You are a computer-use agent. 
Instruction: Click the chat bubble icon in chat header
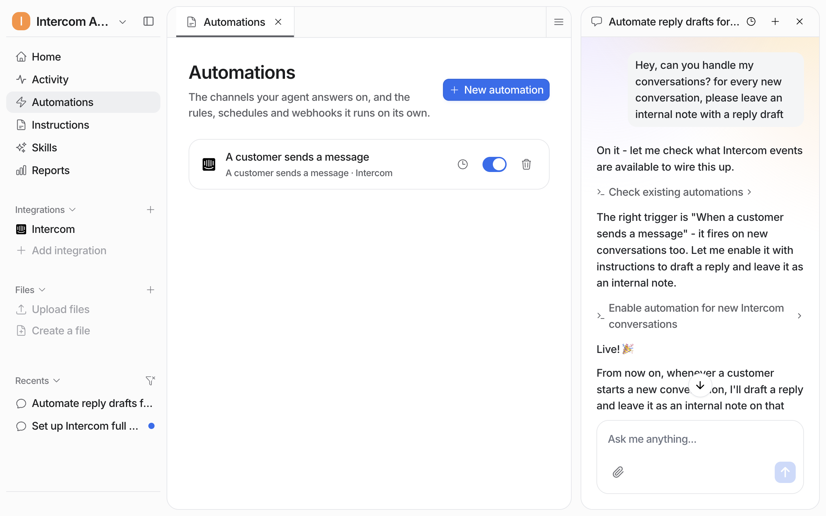(x=596, y=22)
